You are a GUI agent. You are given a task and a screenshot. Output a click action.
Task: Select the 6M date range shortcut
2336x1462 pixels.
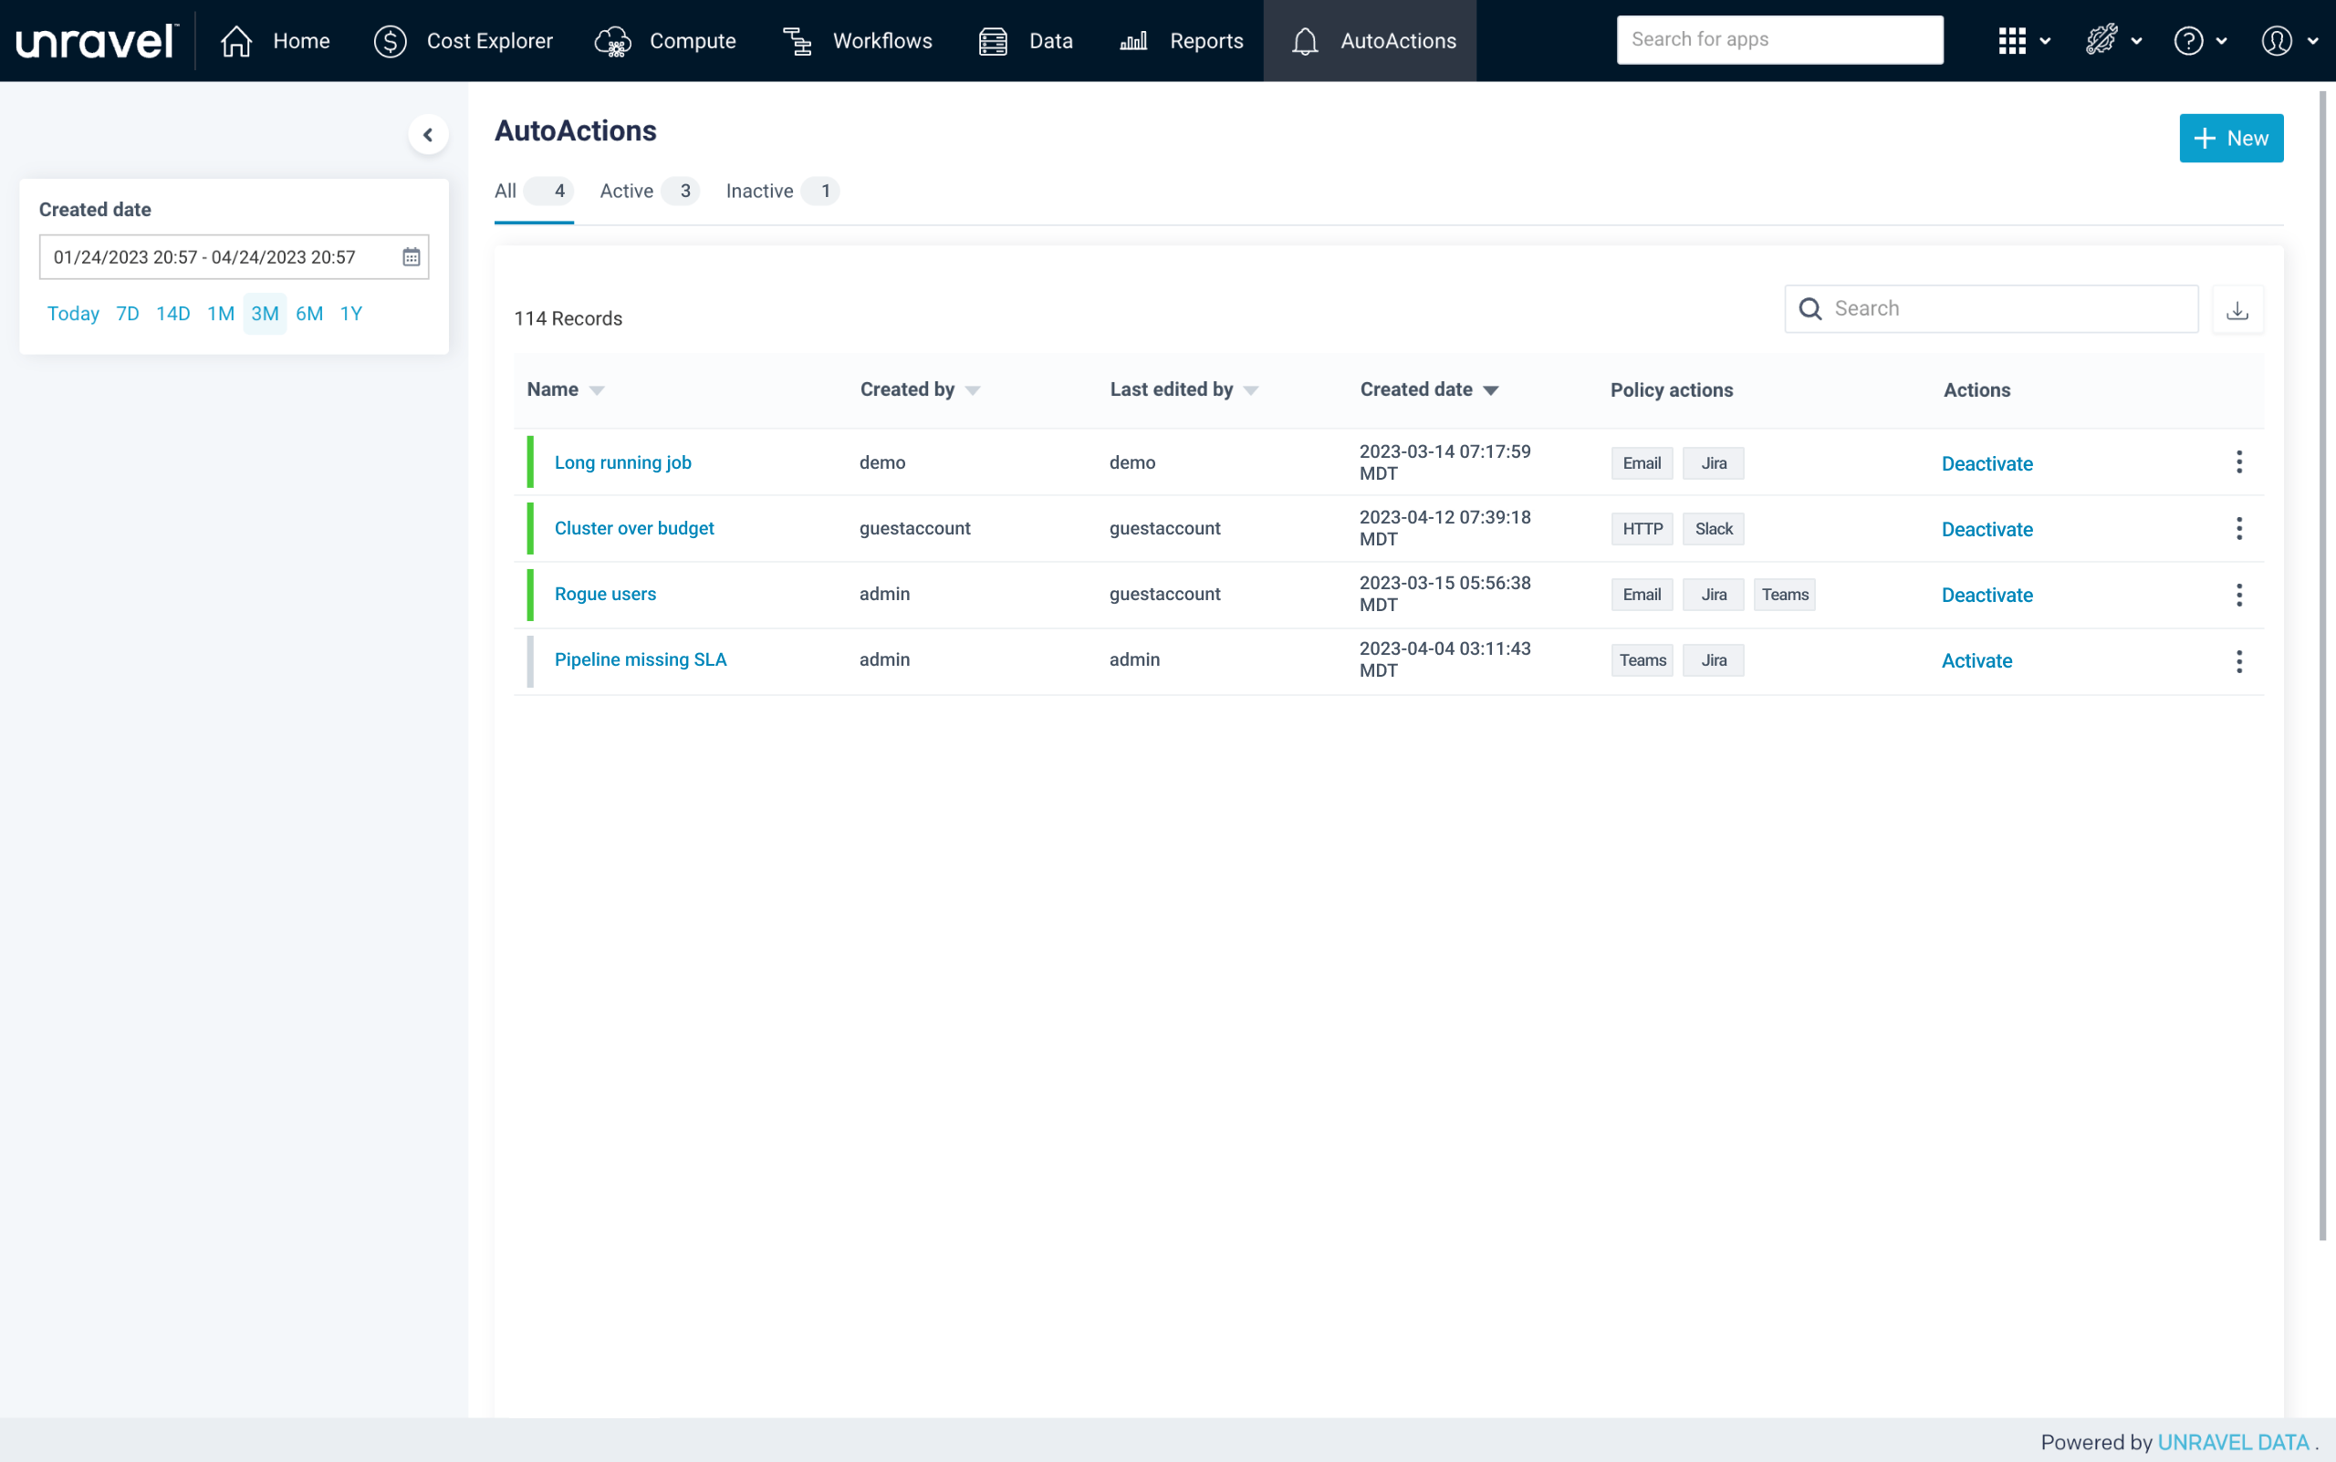(x=308, y=314)
